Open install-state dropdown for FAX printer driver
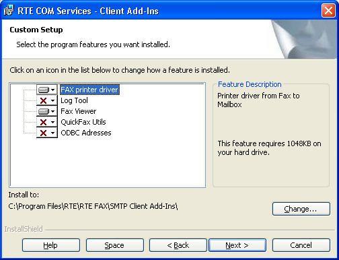Image resolution: width=339 pixels, height=260 pixels. point(47,90)
